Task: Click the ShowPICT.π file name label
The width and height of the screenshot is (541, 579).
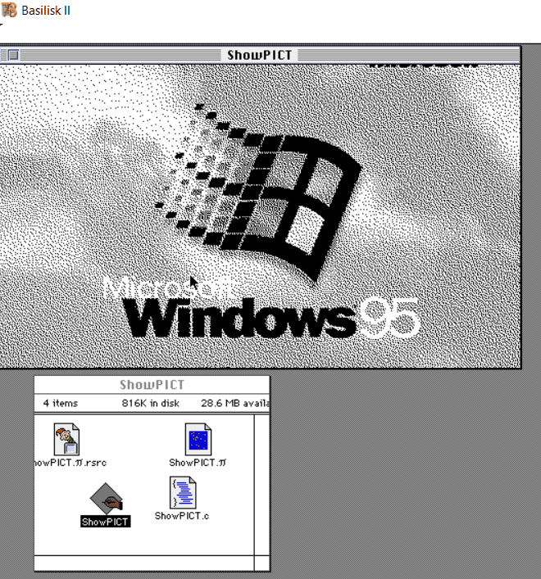Action: [198, 463]
